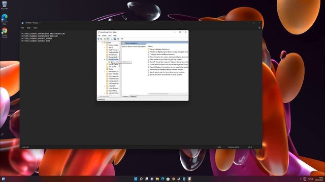Open the Microsoft Edge desktop shortcut

(x=5, y=19)
